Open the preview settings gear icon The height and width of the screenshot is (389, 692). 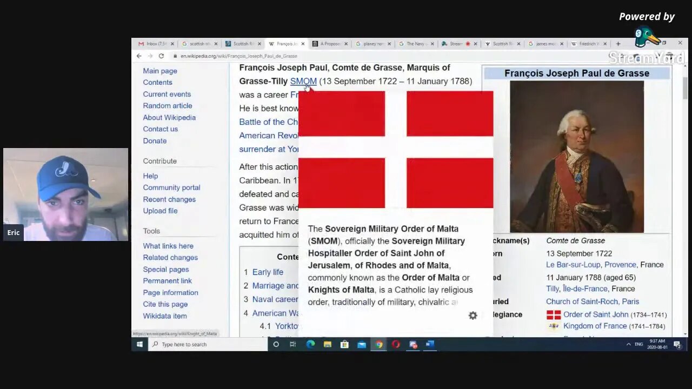pyautogui.click(x=473, y=316)
